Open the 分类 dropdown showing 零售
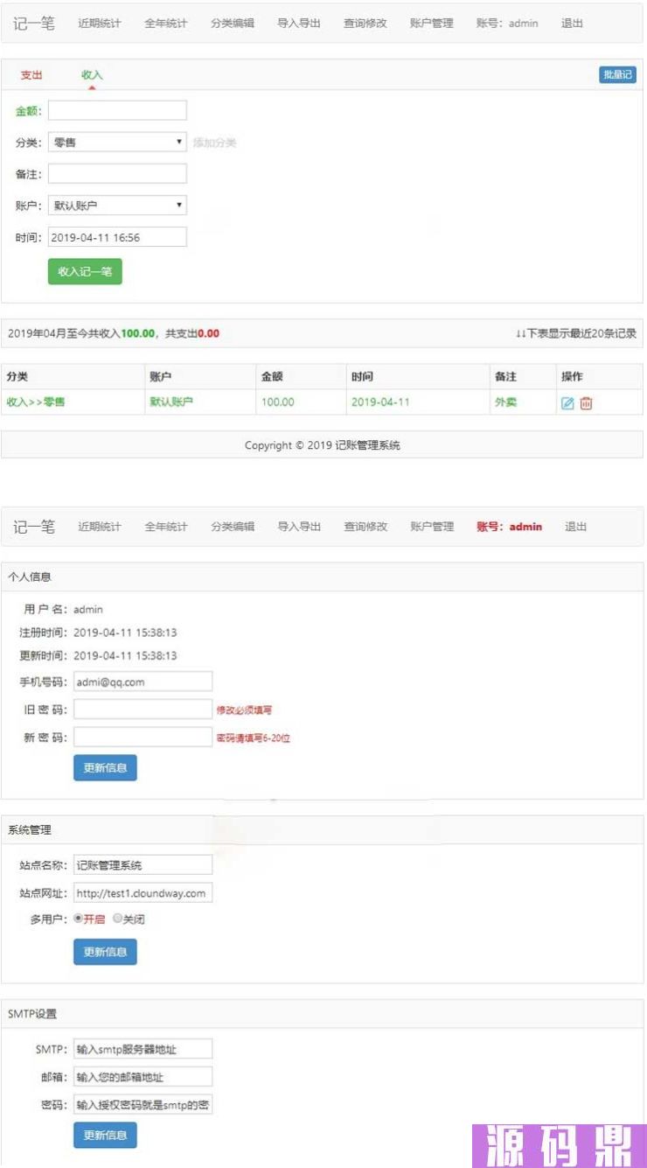647x1168 pixels. point(117,142)
